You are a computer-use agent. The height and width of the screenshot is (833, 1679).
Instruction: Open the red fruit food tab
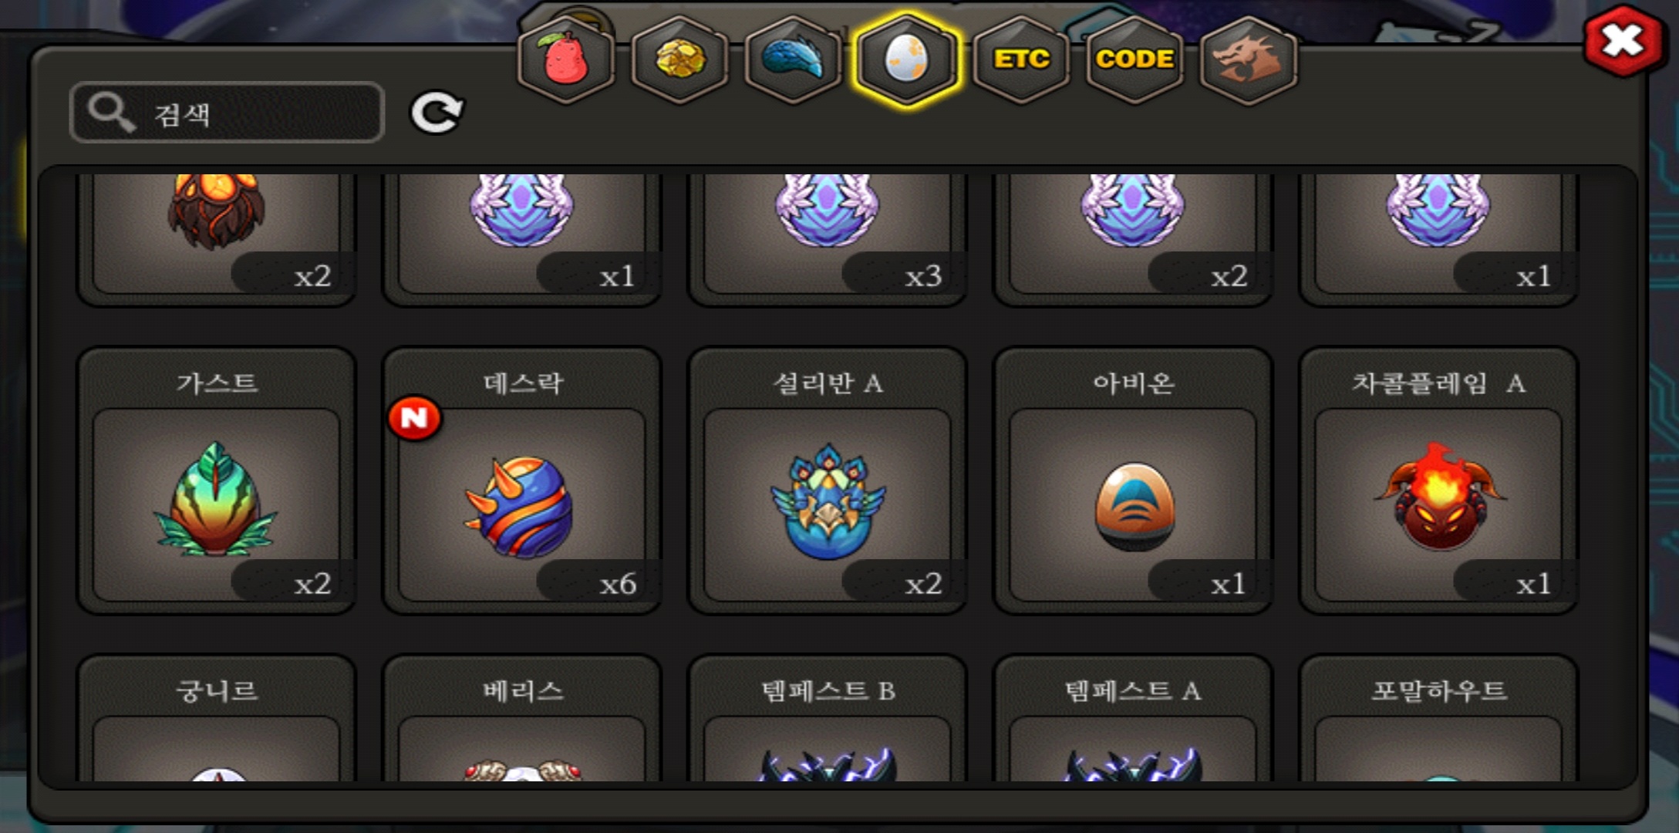pyautogui.click(x=567, y=59)
